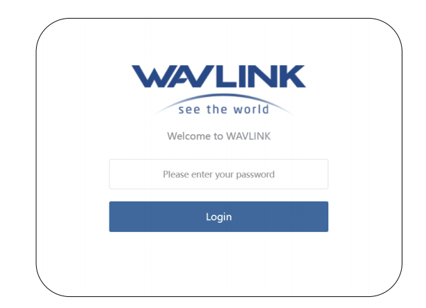Click the word 'see' in the logo tagline
426x308 pixels.
tap(189, 110)
